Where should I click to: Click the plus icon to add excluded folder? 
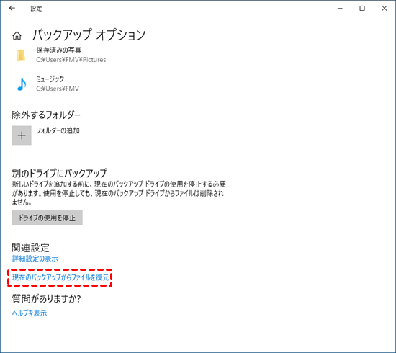point(22,135)
